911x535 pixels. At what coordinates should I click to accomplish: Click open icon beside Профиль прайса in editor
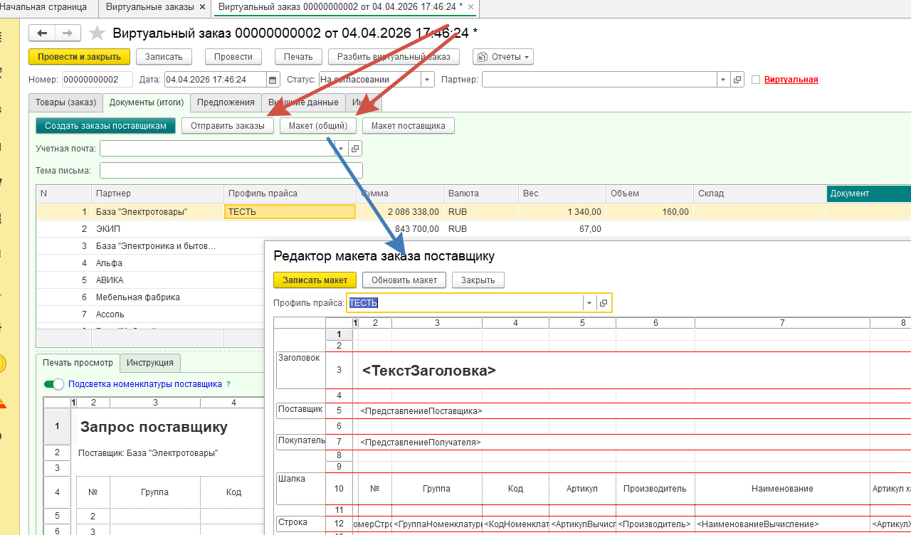coord(604,303)
